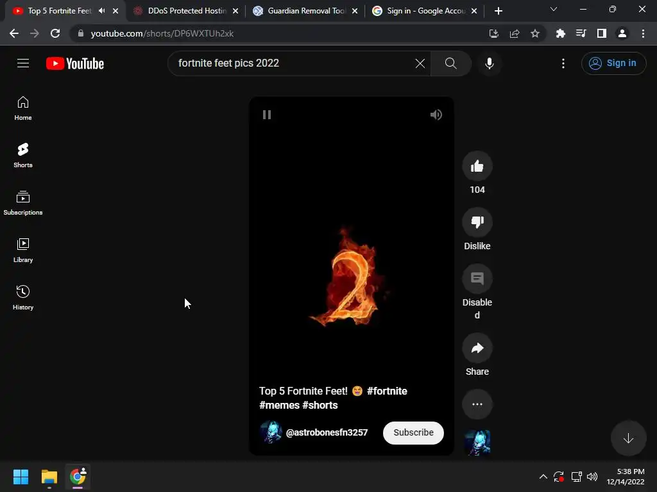Viewport: 657px width, 492px height.
Task: Share this page from the address bar
Action: click(x=515, y=33)
